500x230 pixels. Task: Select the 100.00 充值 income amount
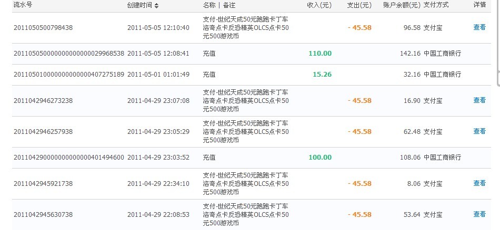320,158
